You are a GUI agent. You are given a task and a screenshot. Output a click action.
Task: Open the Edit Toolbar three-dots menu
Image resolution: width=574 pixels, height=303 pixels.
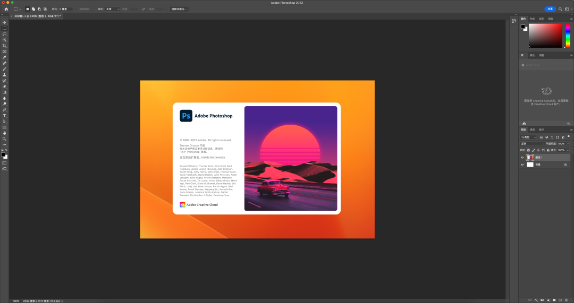click(4, 145)
